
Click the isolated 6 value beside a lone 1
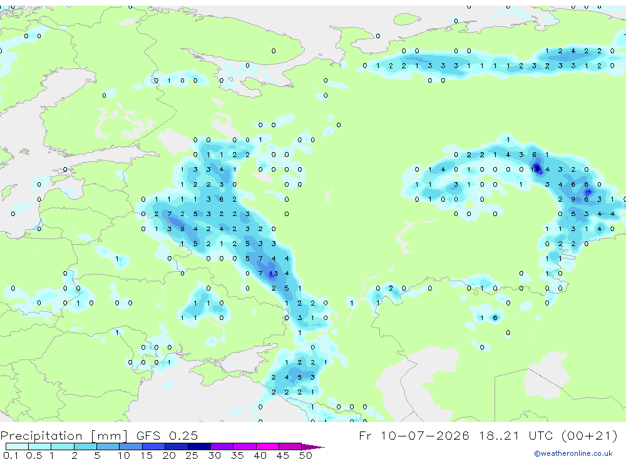point(495,317)
